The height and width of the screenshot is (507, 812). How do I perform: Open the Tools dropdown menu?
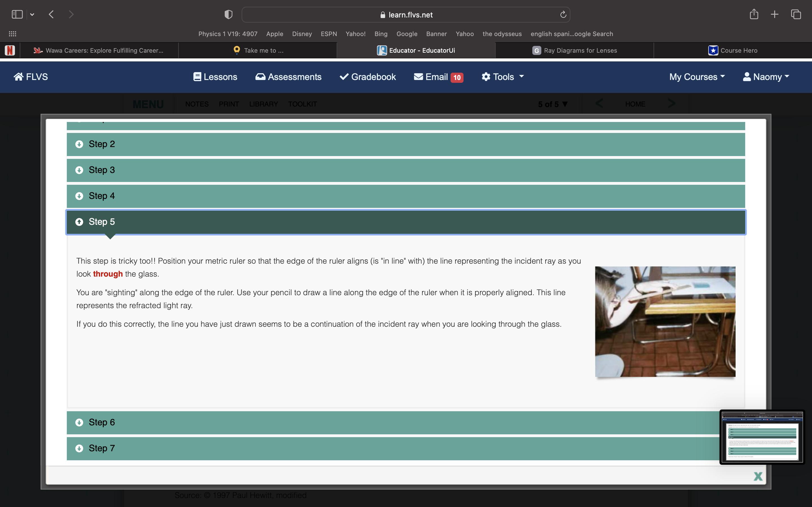click(503, 77)
